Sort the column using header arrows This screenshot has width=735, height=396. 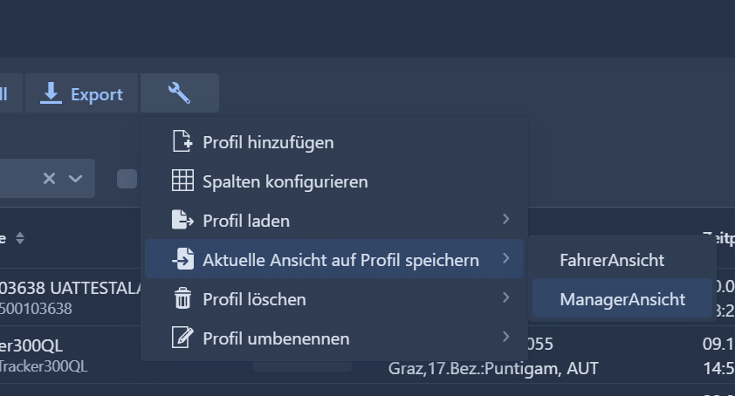pos(20,238)
